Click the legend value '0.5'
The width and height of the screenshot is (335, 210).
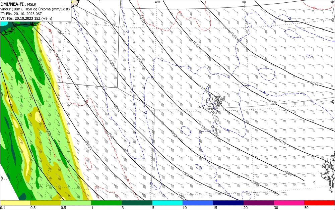(63, 208)
